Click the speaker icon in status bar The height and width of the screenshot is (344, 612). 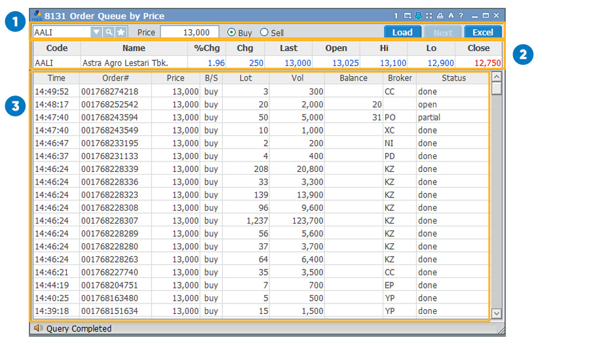(38, 329)
